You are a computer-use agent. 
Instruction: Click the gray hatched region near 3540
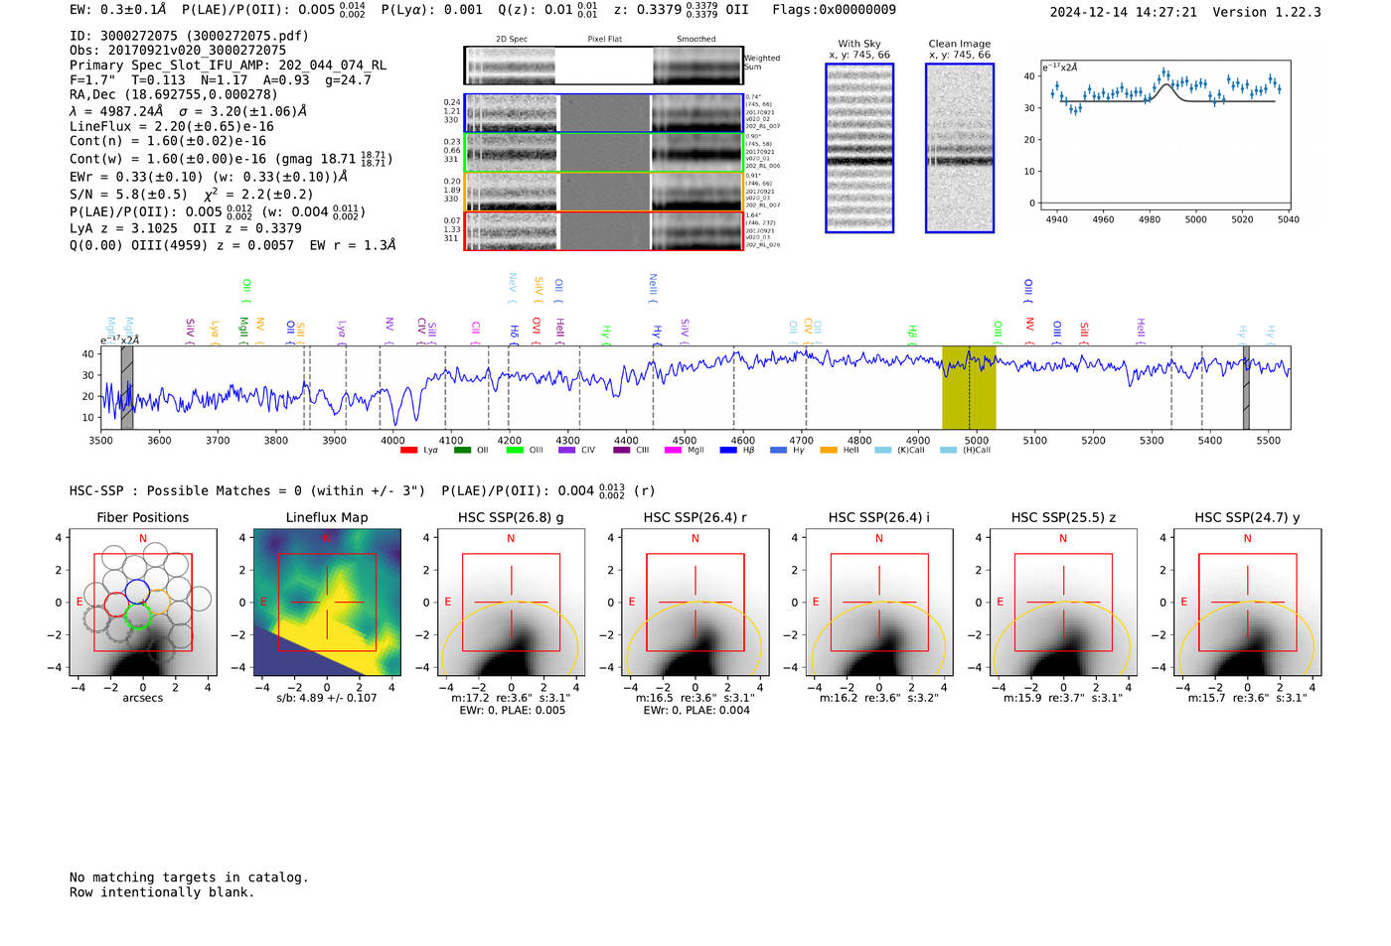pyautogui.click(x=127, y=387)
